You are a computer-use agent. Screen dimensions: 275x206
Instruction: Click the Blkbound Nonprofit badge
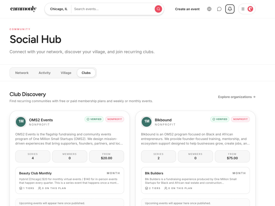(240, 119)
